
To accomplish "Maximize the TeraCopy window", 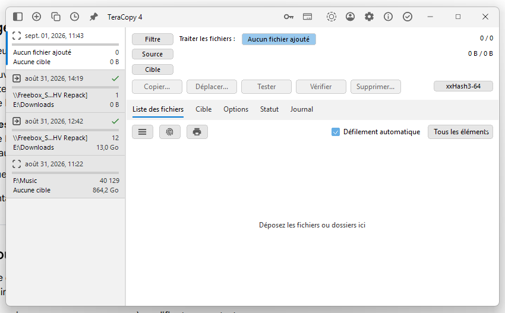I will (x=458, y=17).
